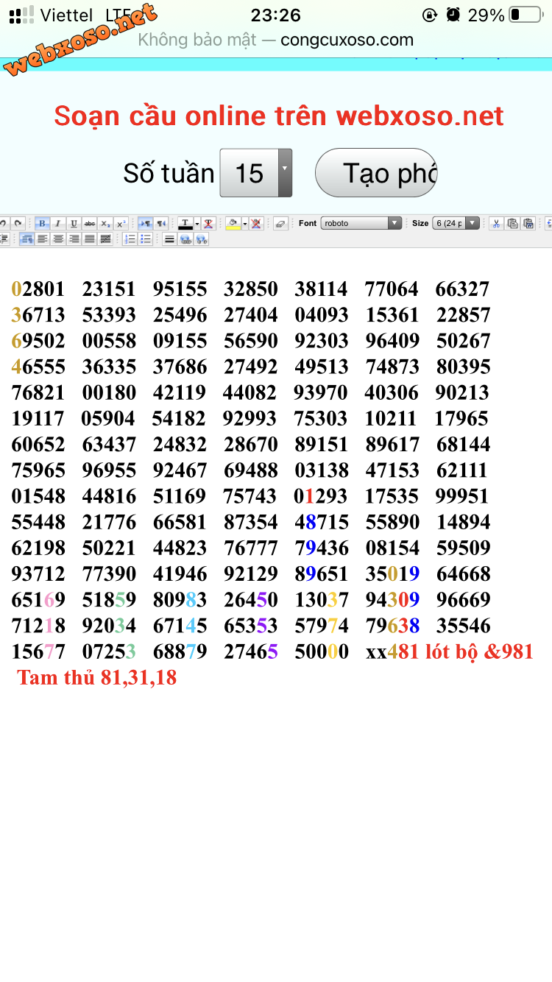The width and height of the screenshot is (552, 982).
Task: Click the number 57974
Action: click(x=322, y=625)
